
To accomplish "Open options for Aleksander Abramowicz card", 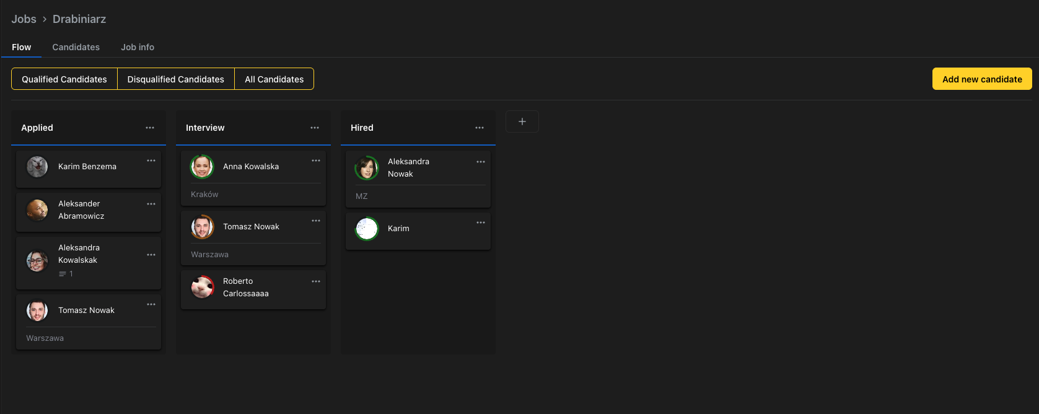I will pos(151,204).
